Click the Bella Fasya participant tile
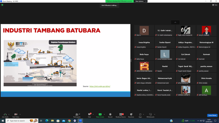This screenshot has width=219, height=123. click(x=144, y=55)
